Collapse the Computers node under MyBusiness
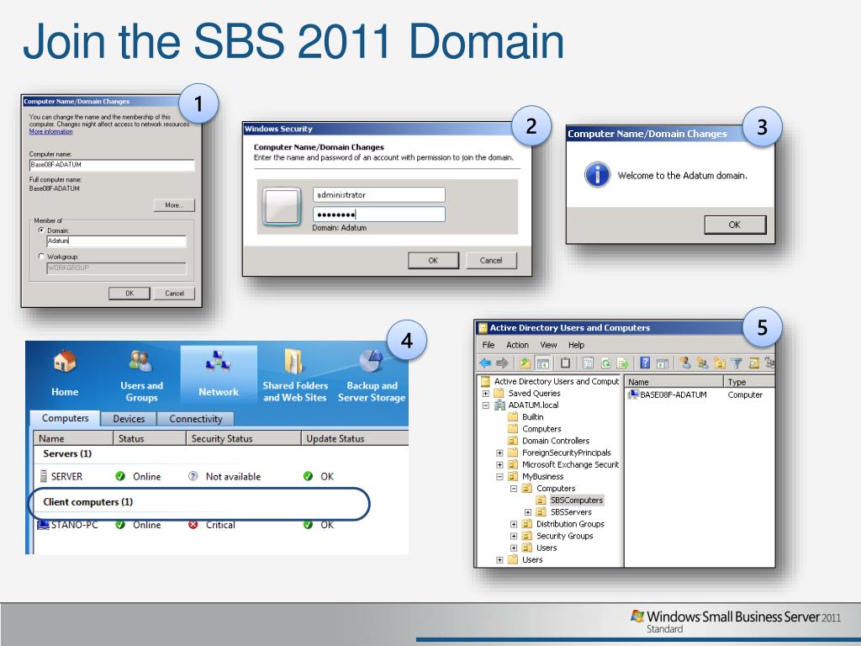Viewport: 861px width, 646px height. coord(514,489)
